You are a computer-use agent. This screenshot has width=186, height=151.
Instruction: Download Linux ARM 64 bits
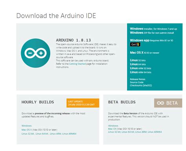(x=140, y=72)
